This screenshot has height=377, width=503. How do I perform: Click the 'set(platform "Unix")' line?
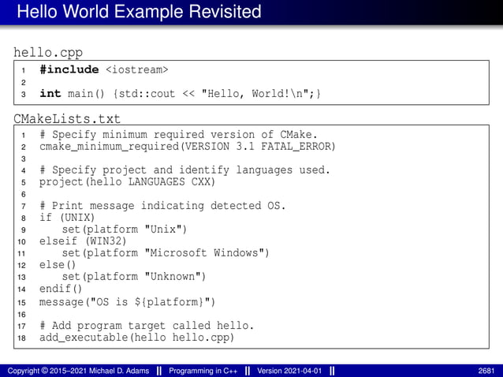coord(124,230)
